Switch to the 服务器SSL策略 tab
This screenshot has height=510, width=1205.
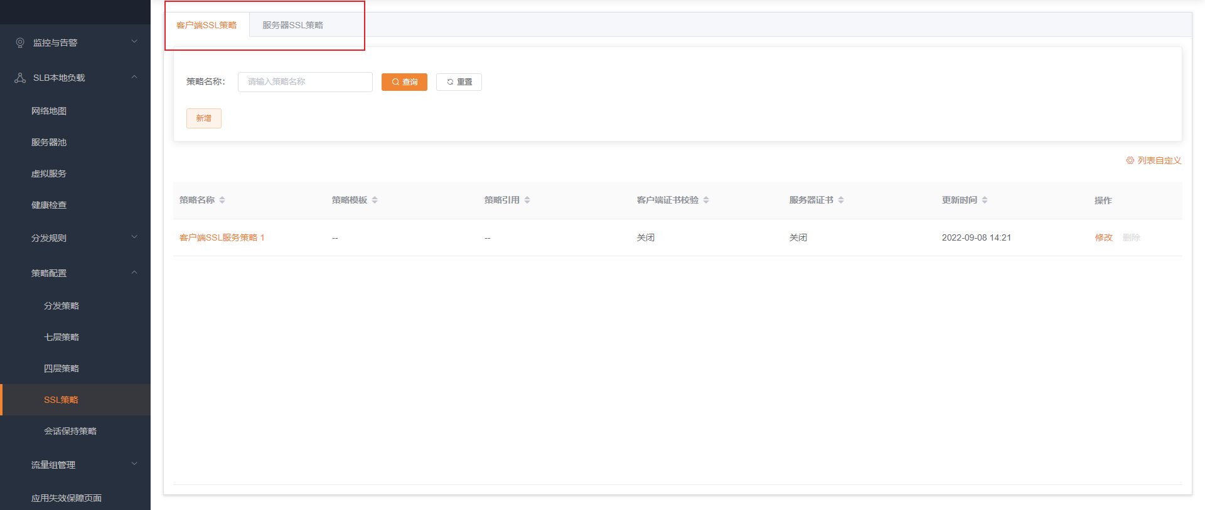tap(292, 25)
